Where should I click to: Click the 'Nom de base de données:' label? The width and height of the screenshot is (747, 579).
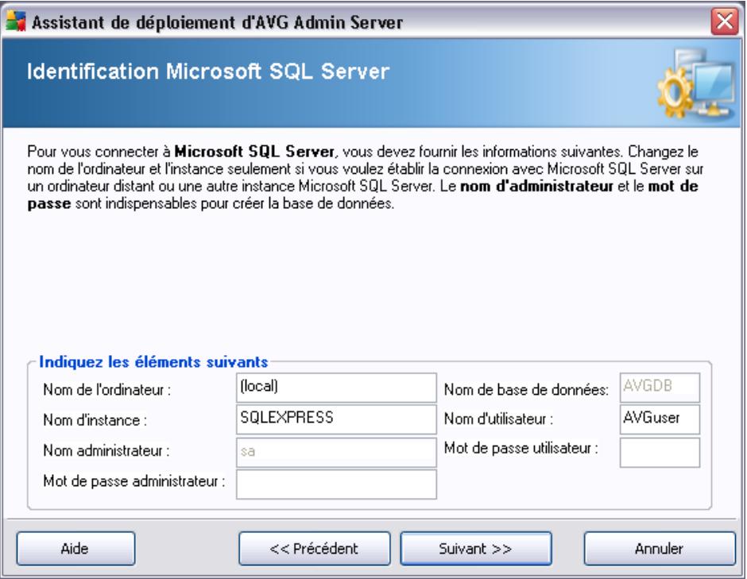[526, 390]
